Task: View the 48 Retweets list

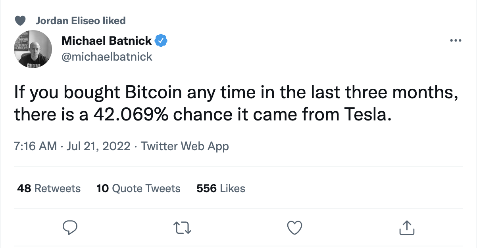Action: click(49, 189)
